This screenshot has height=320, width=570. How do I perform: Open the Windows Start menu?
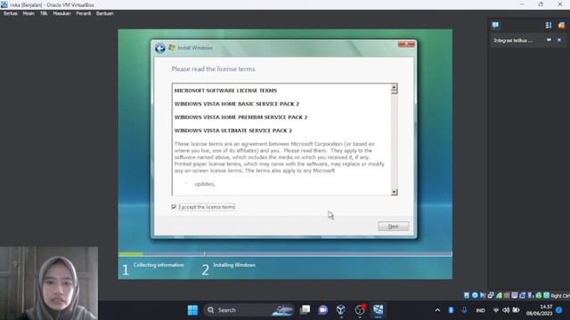[192, 310]
